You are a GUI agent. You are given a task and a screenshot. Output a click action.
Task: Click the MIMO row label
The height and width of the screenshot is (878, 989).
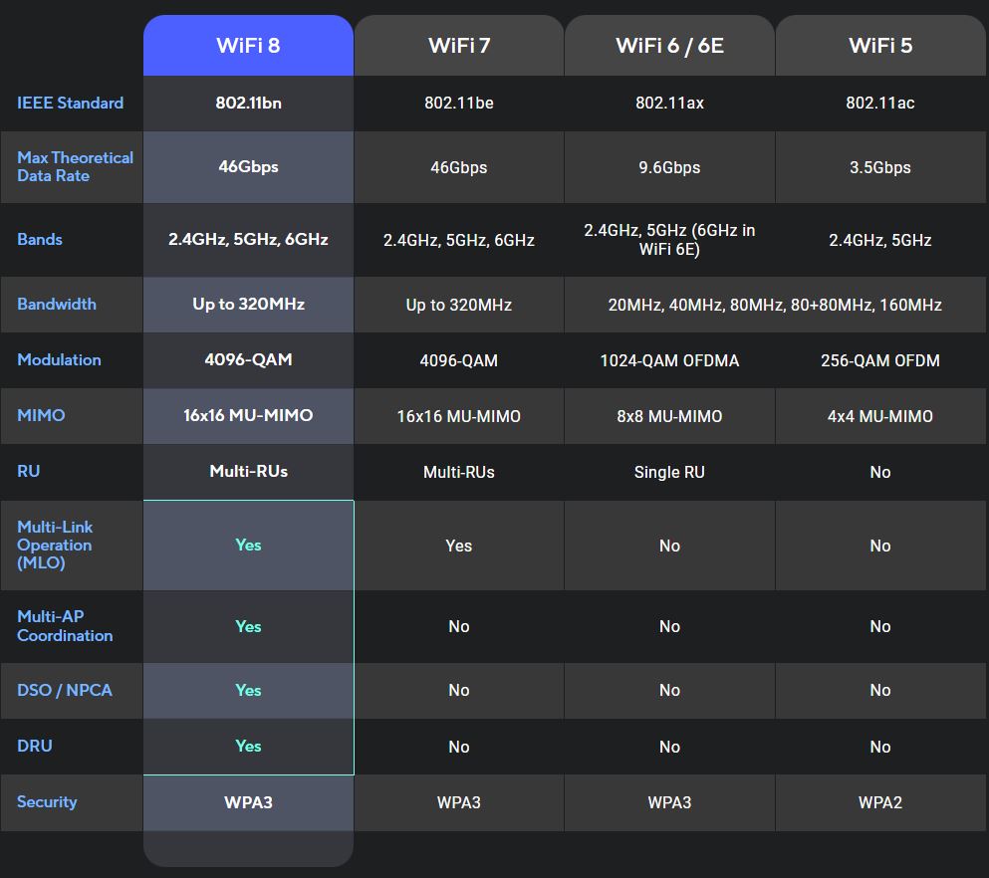point(41,416)
